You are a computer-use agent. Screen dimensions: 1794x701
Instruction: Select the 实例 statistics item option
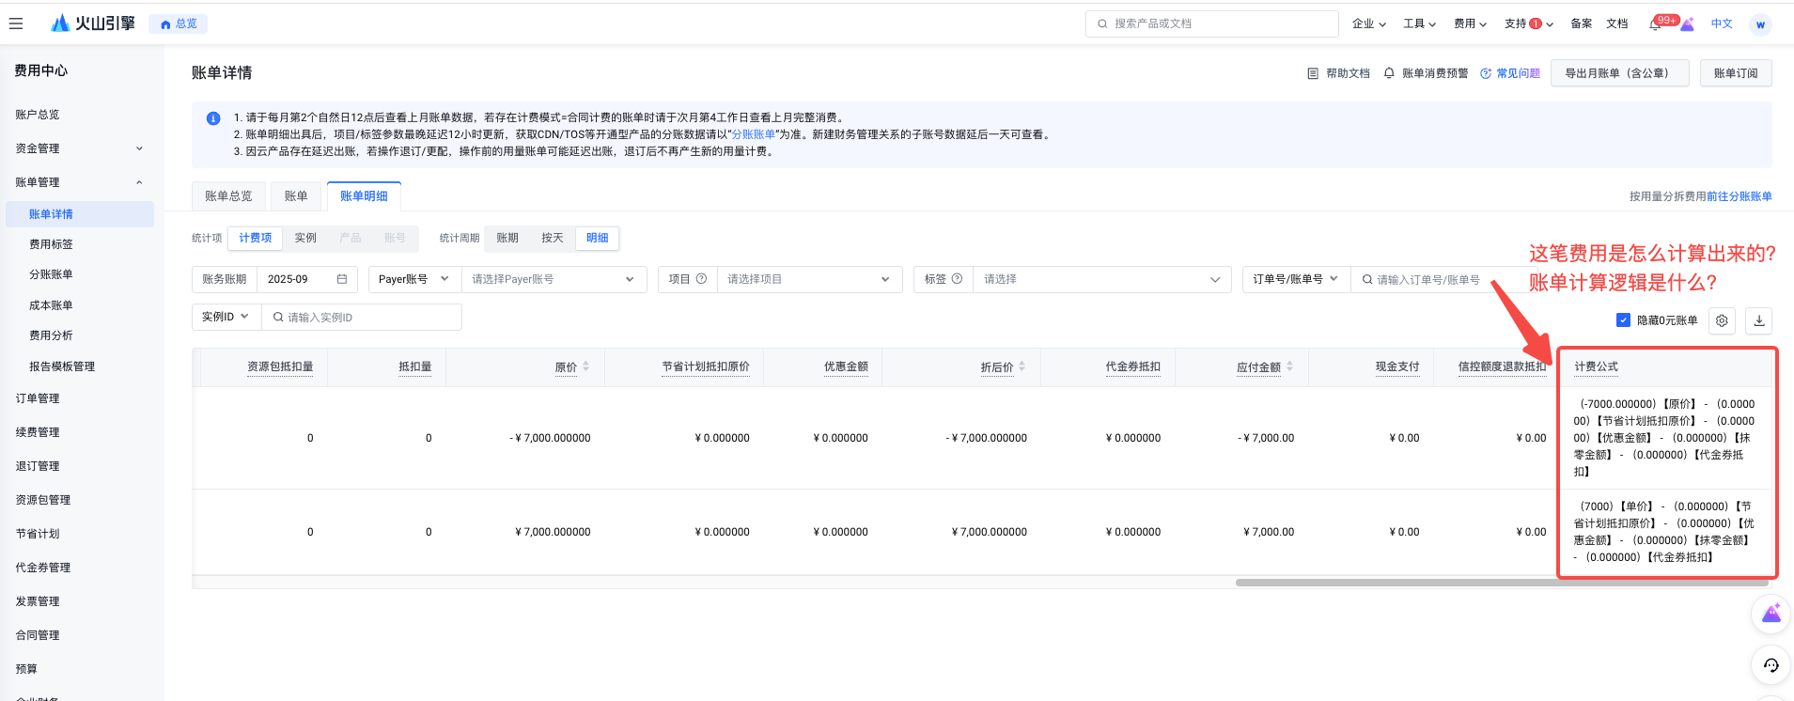pyautogui.click(x=305, y=238)
